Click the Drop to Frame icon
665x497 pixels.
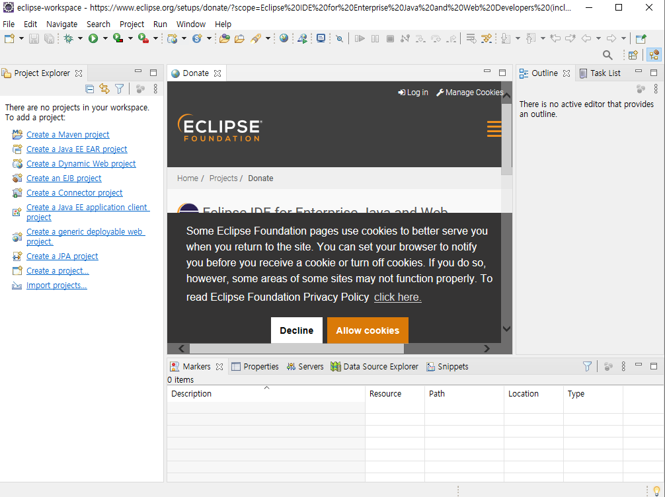tap(471, 38)
